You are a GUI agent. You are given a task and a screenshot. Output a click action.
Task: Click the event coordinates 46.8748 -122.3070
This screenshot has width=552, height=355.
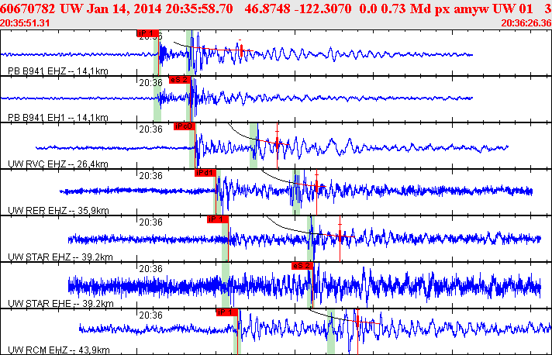pyautogui.click(x=298, y=9)
